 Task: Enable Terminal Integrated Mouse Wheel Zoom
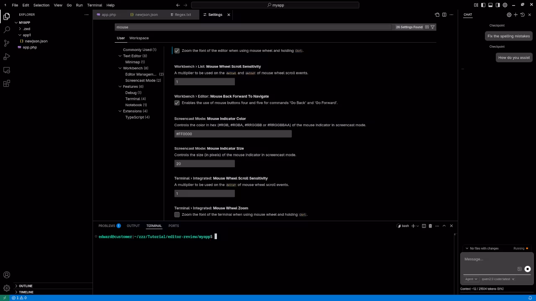pos(177,214)
